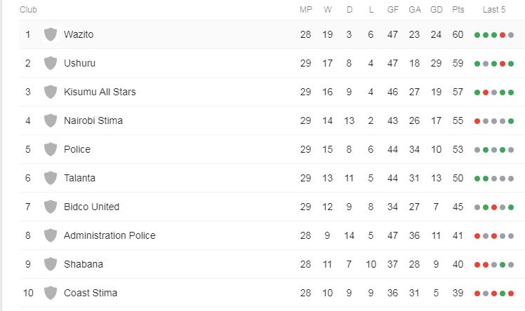Click the MP column header
The image size is (525, 311).
[306, 10]
